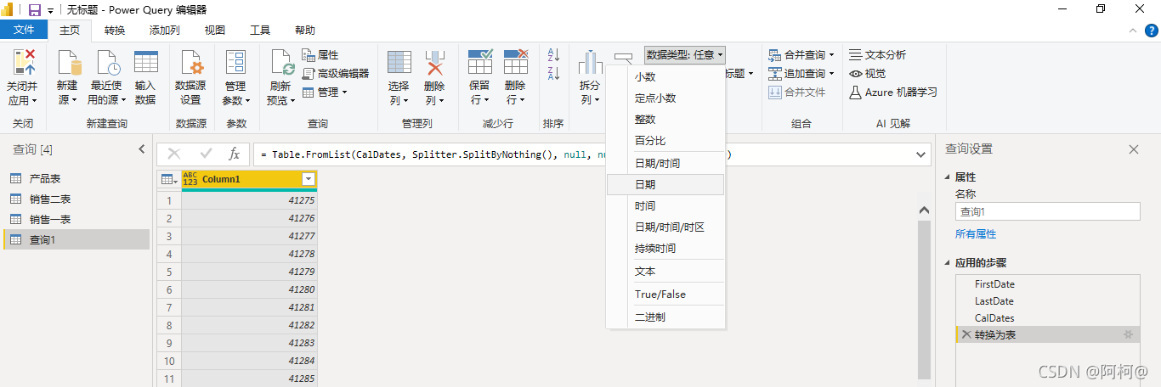Image resolution: width=1161 pixels, height=387 pixels.
Task: Click the help question mark icon
Action: (1150, 30)
